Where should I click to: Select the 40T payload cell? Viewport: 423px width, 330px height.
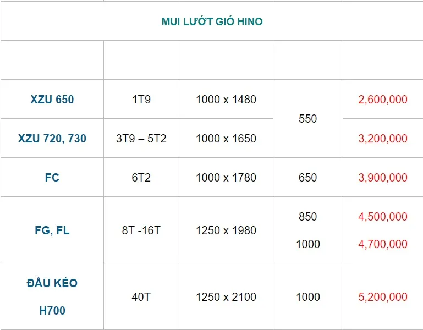coord(141,297)
